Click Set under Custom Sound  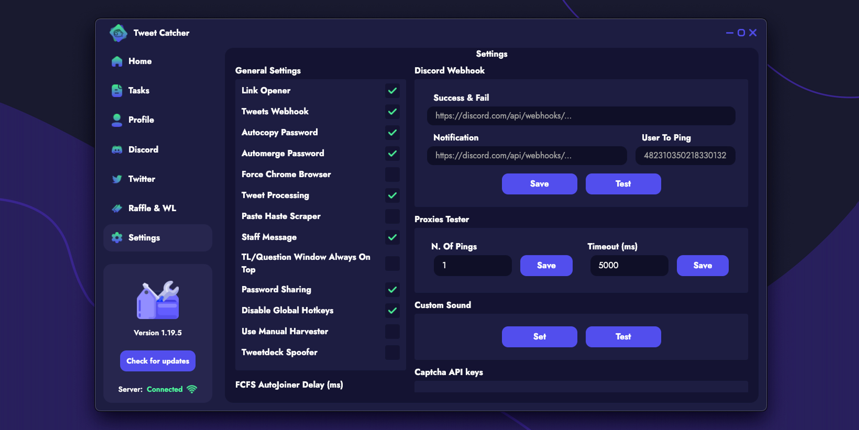click(540, 337)
